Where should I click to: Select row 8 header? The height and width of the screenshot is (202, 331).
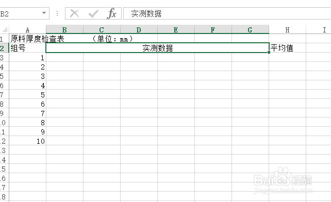tap(4, 104)
